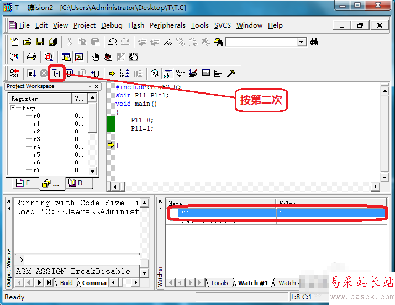Image resolution: width=395 pixels, height=305 pixels.
Task: Click the code line P11=0;
Action: click(142, 120)
